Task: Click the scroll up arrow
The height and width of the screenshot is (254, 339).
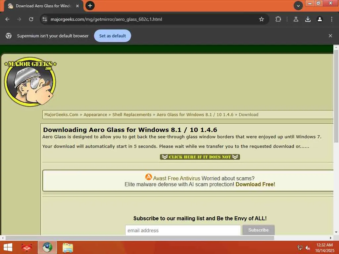Action: 336,47
